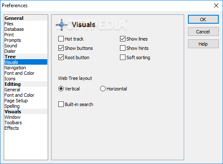Screen dimensions: 223x164
Task: Click the Cancel button
Action: coord(203,32)
